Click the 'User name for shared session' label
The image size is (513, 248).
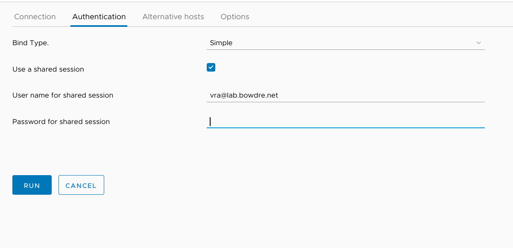[x=63, y=95]
